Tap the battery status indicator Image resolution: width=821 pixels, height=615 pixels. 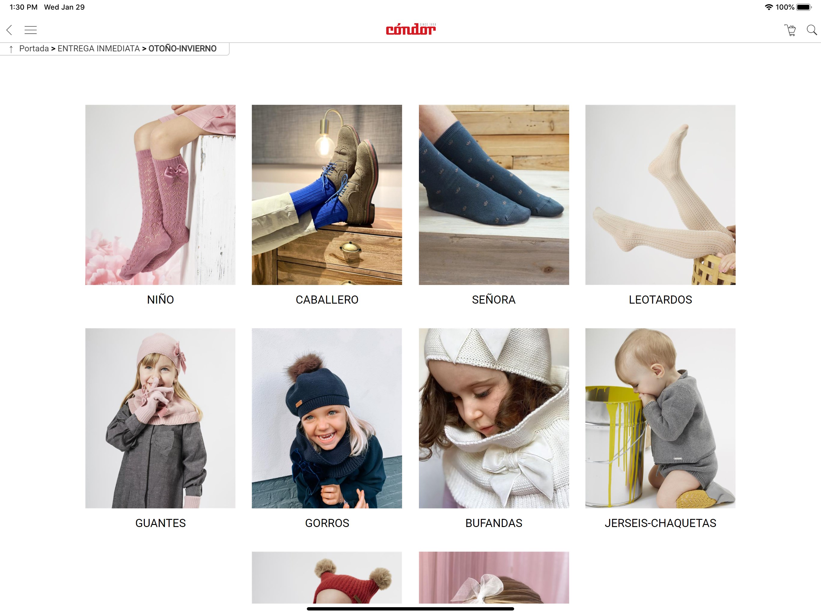click(x=804, y=7)
